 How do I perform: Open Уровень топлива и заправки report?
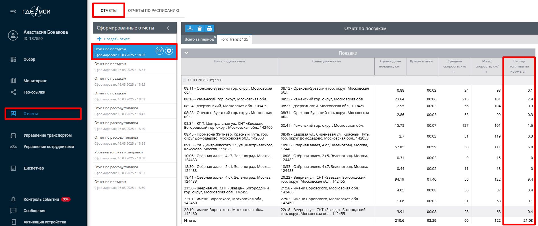(119, 152)
